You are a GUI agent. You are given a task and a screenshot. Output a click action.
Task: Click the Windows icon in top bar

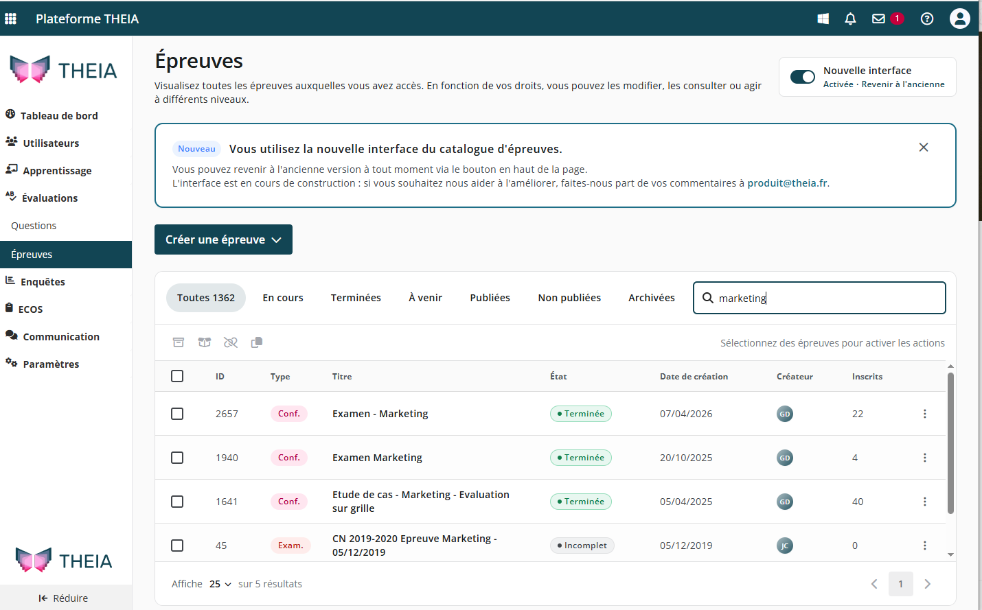pyautogui.click(x=823, y=19)
